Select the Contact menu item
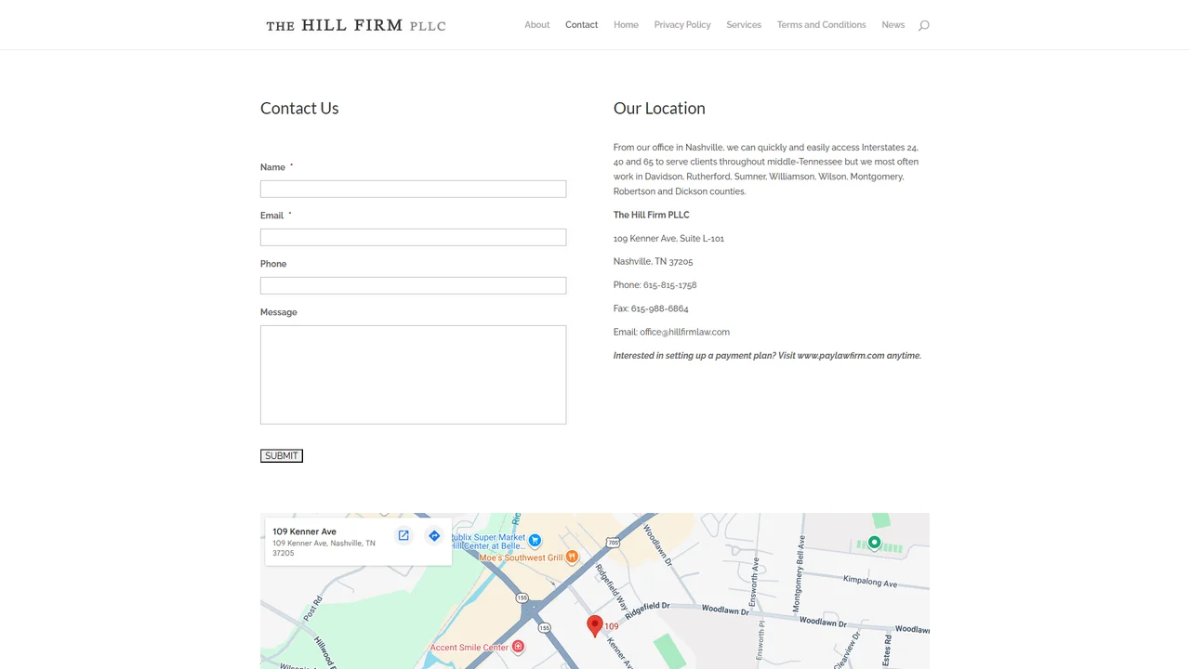This screenshot has height=669, width=1190. point(582,25)
